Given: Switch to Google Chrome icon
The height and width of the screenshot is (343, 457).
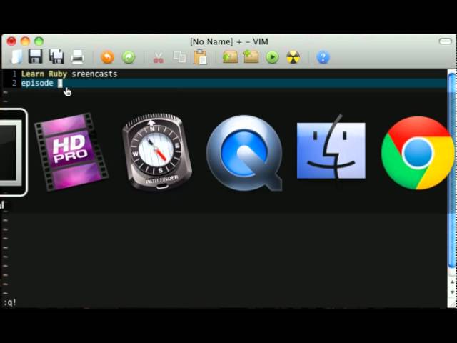Looking at the screenshot, I should tap(418, 153).
